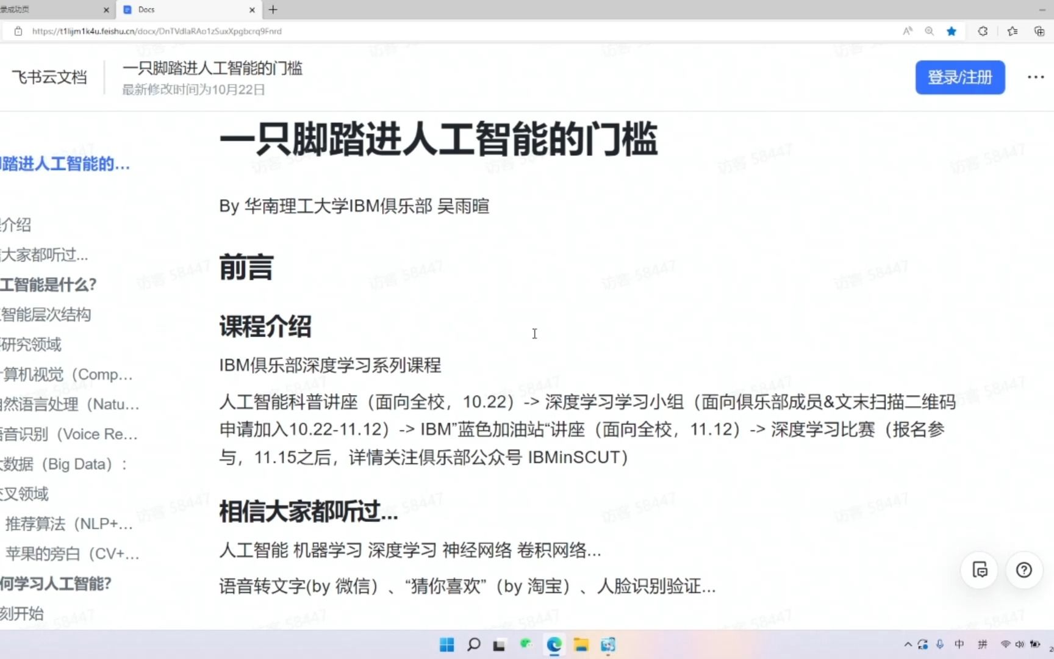
Task: Open the document comments floating button
Action: pos(980,570)
